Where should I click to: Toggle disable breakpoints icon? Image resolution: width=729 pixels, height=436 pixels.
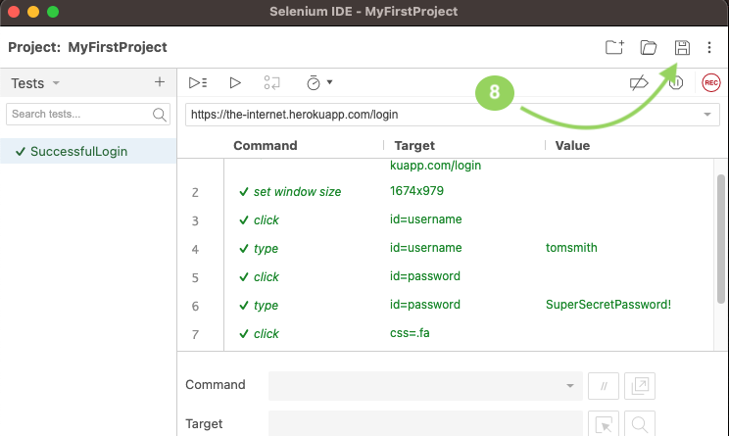639,82
